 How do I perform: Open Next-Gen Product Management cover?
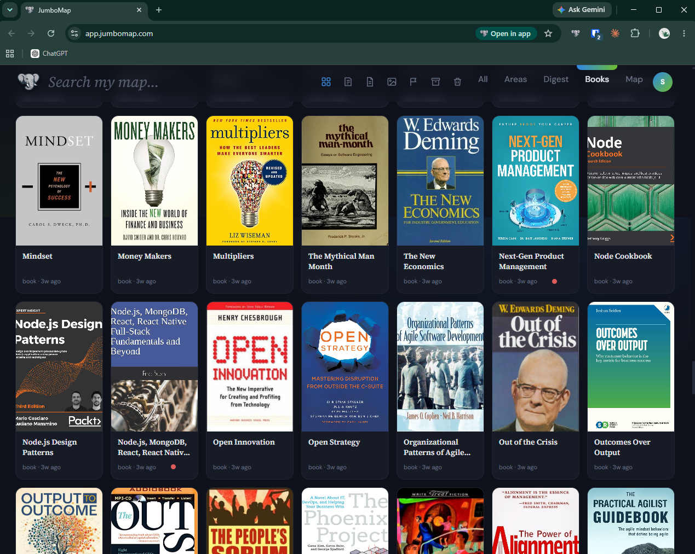point(536,180)
